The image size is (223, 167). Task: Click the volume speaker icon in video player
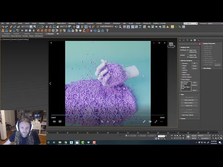54,122
